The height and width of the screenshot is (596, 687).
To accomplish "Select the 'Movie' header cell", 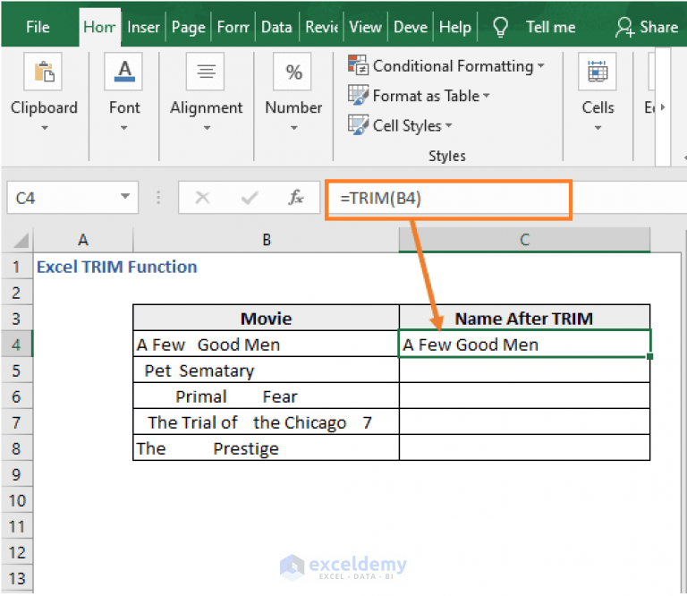I will pyautogui.click(x=266, y=319).
